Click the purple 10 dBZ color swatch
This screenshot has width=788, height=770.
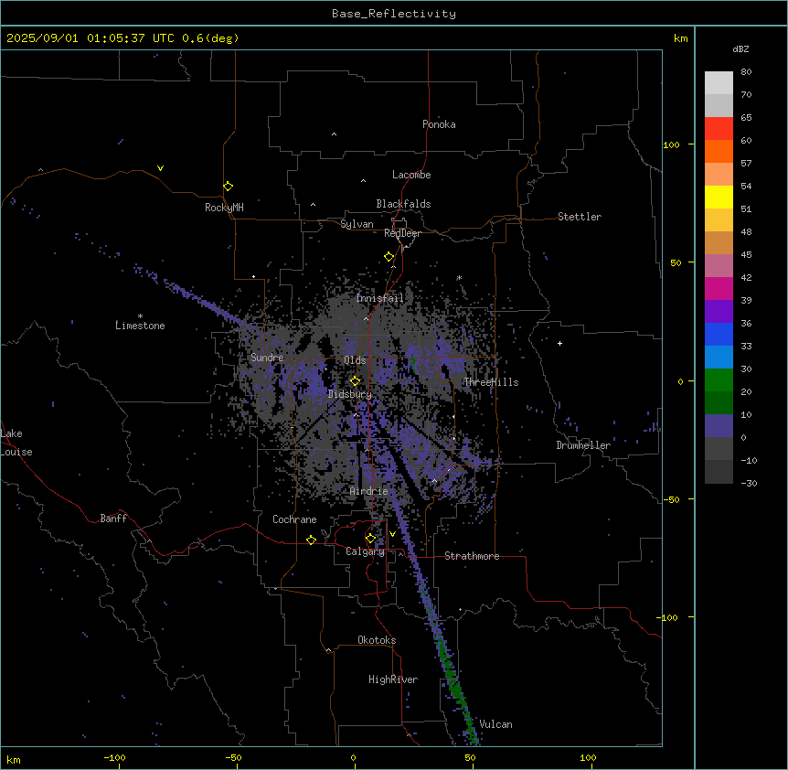(719, 426)
